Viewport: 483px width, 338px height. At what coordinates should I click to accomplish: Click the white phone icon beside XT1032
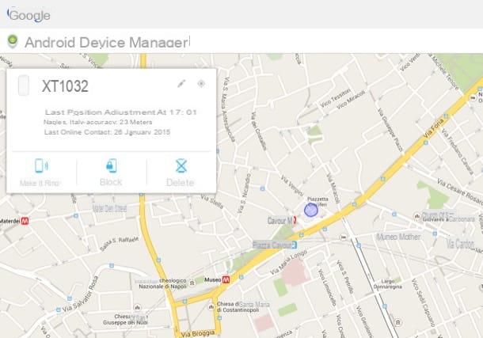(24, 85)
